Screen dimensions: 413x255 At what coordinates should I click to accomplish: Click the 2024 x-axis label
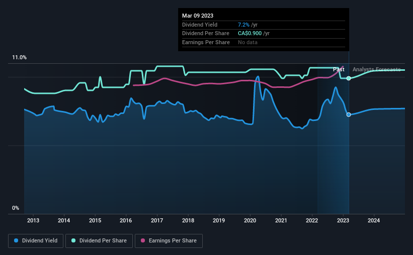(x=374, y=220)
